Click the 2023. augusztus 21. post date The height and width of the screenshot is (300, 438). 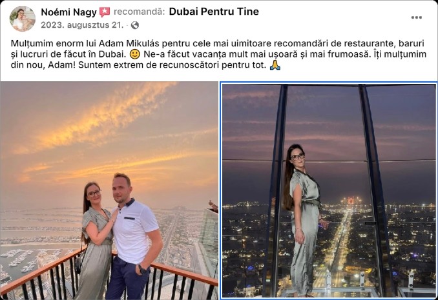pos(82,25)
